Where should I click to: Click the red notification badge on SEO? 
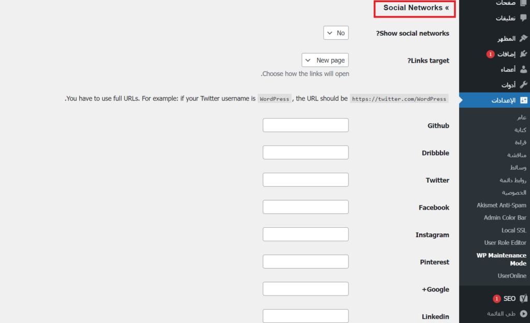(496, 299)
